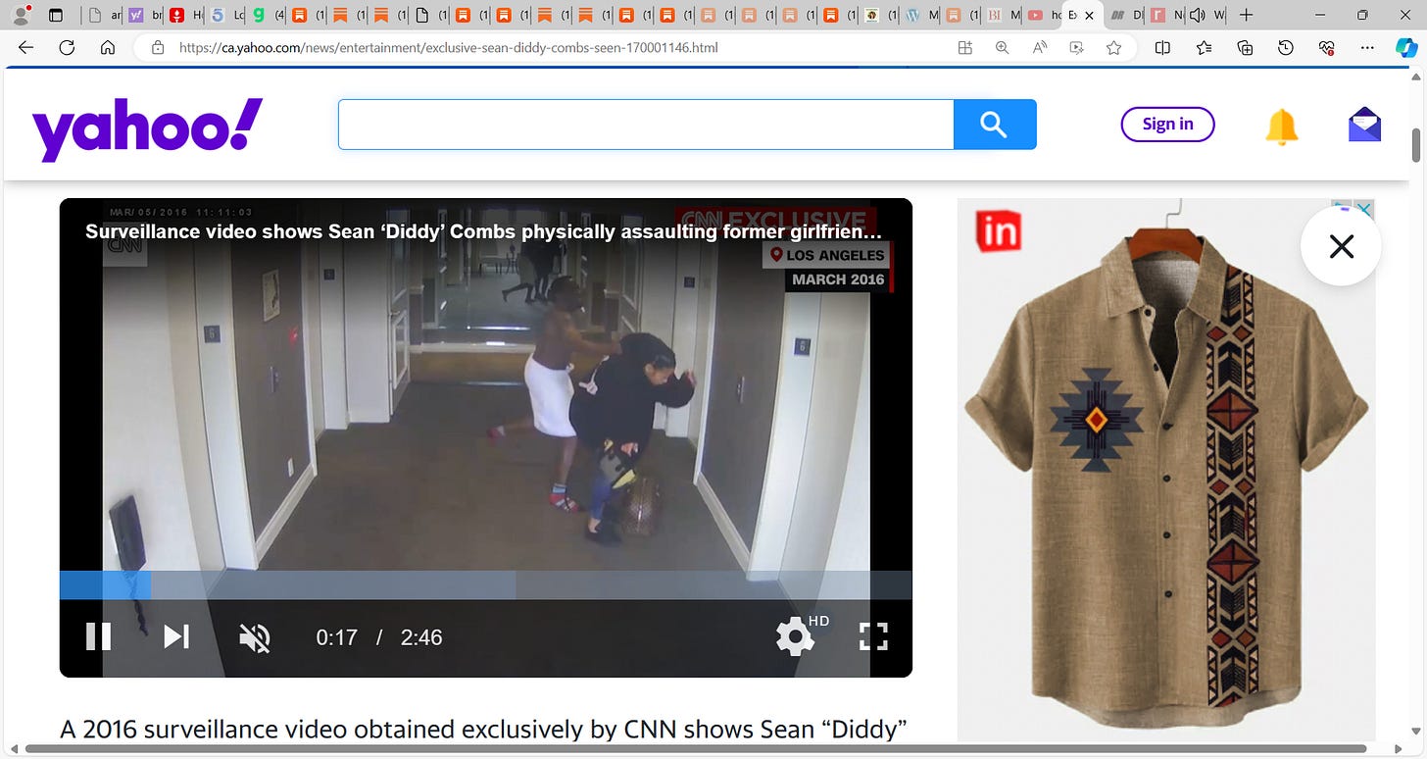Viewport: 1427px width, 759px height.
Task: Open Browser essentials heart icon
Action: point(1327,47)
